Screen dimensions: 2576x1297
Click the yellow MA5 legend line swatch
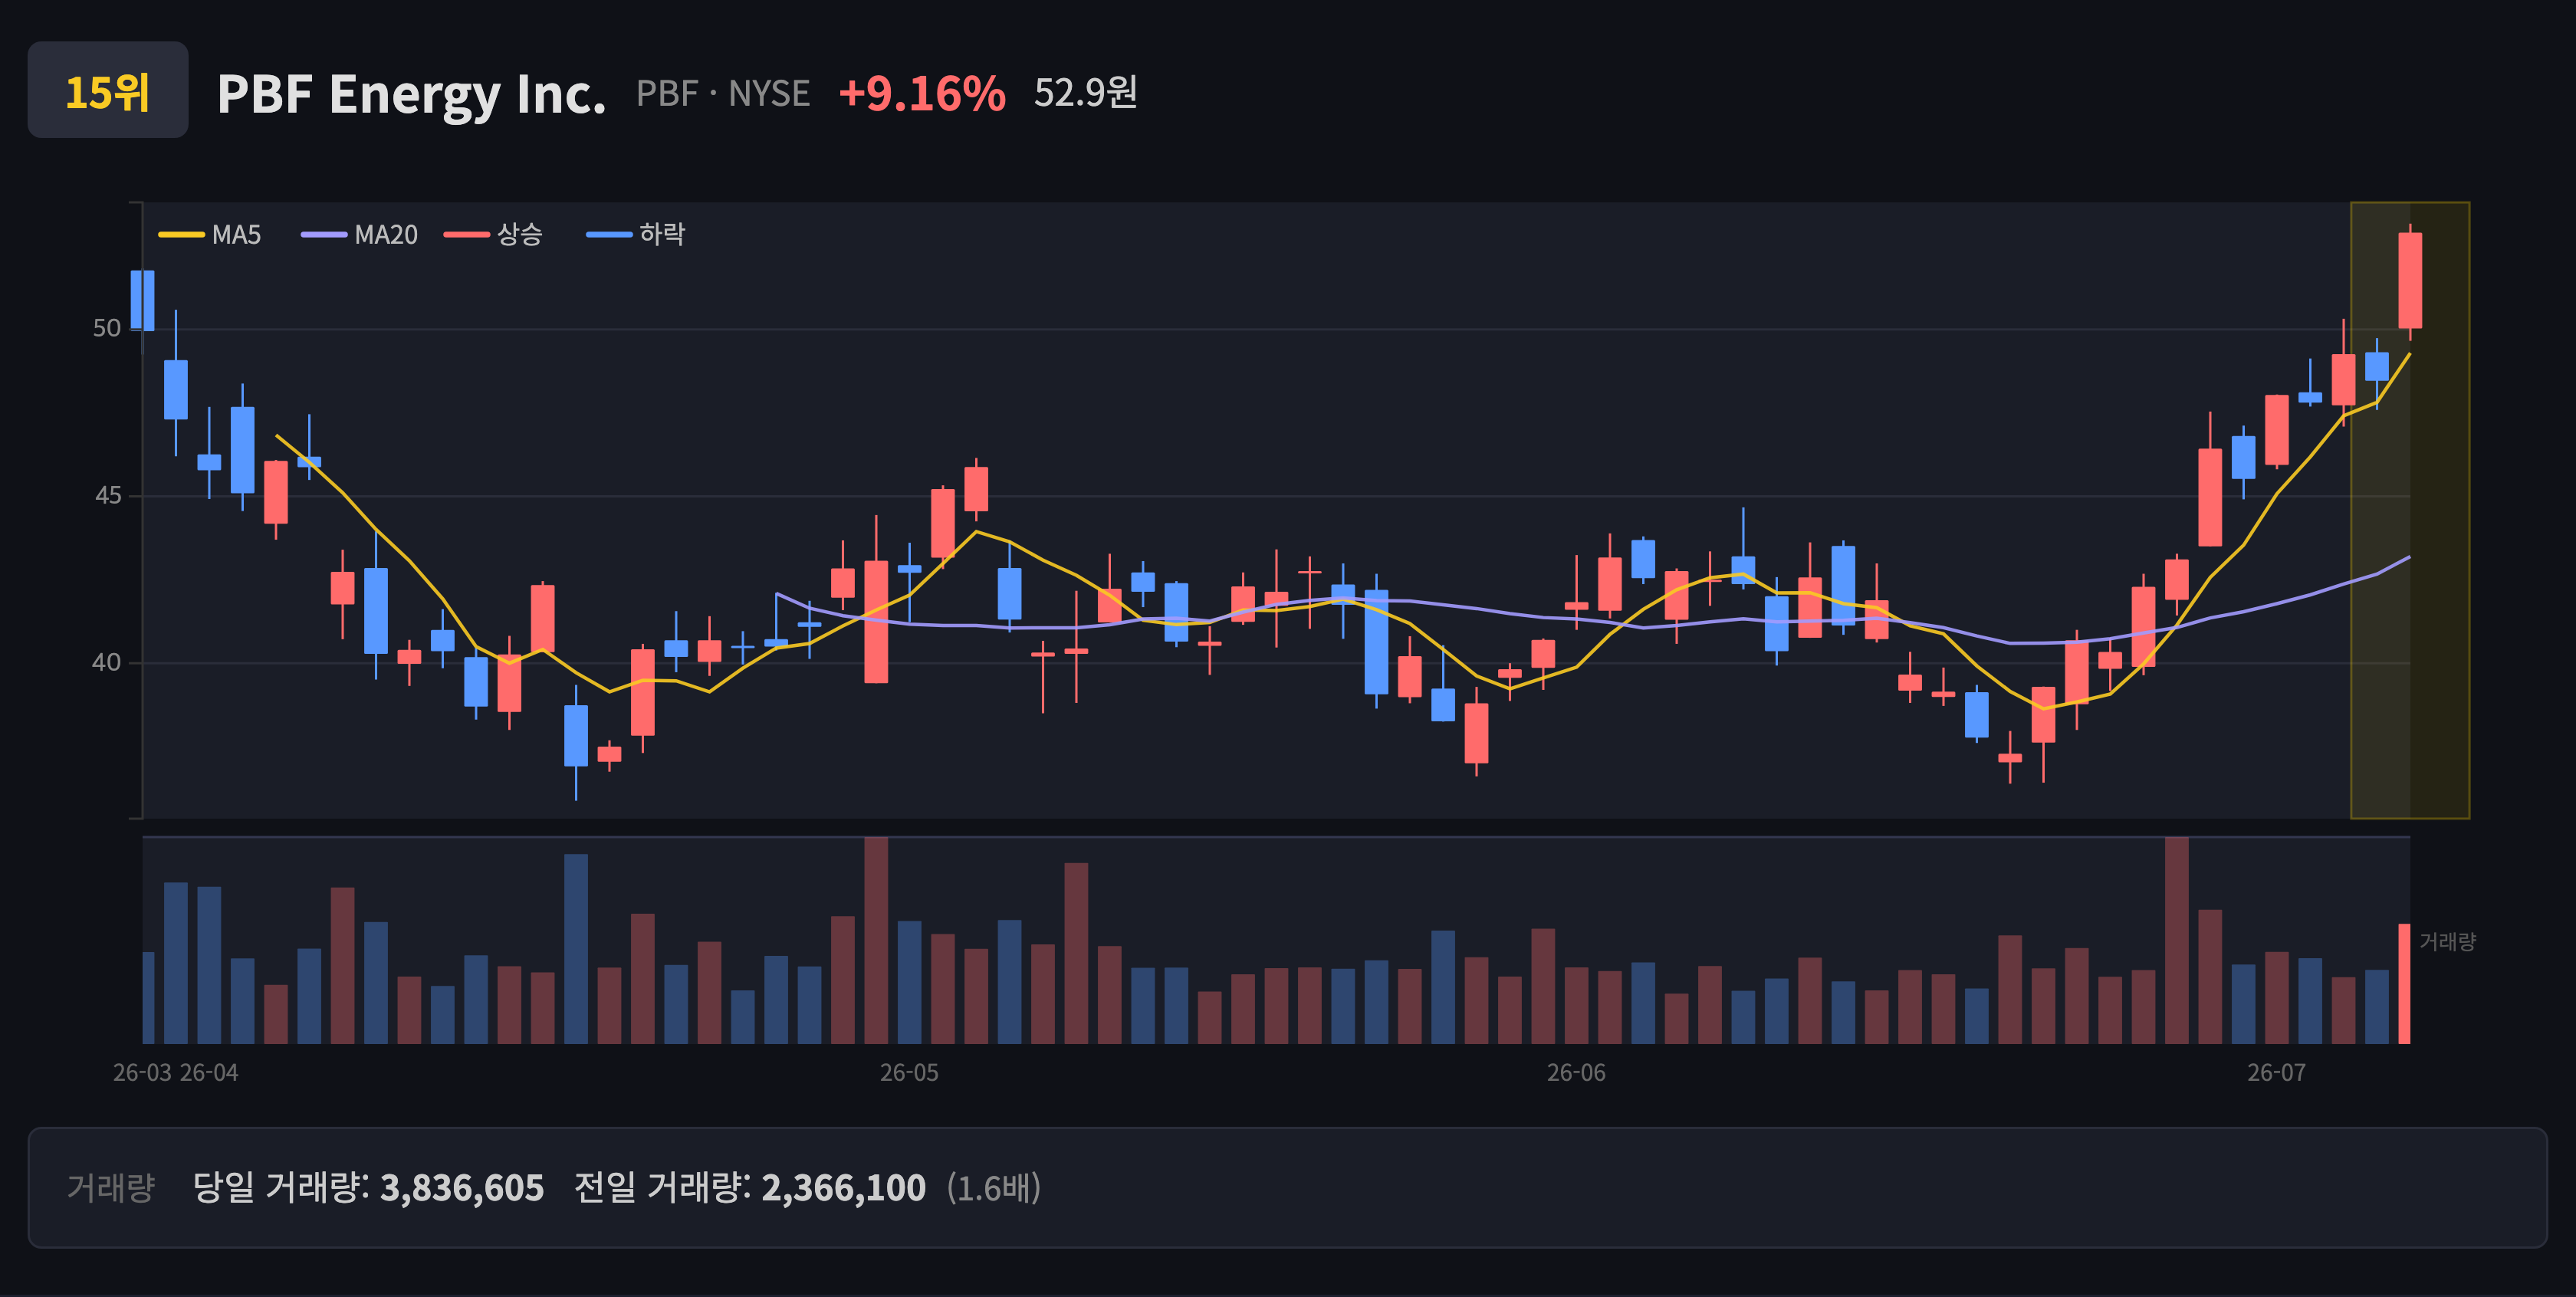(x=181, y=235)
